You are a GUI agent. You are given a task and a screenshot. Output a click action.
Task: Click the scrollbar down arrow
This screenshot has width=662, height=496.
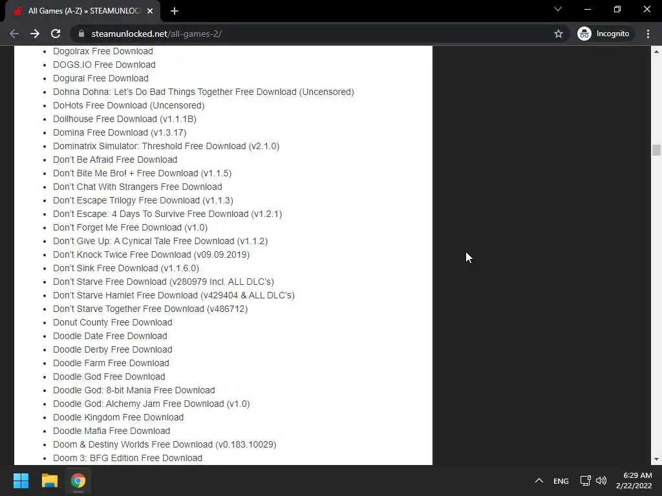[656, 459]
